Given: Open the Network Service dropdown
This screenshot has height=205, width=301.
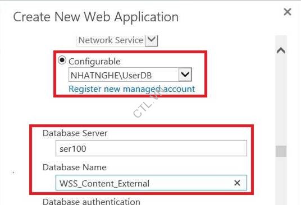Looking at the screenshot, I should pyautogui.click(x=152, y=40).
